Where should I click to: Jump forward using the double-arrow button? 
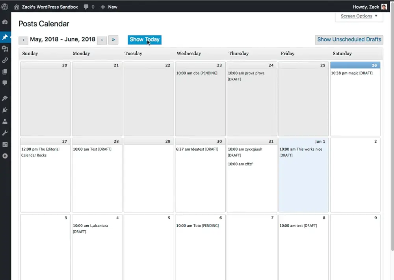click(x=113, y=40)
